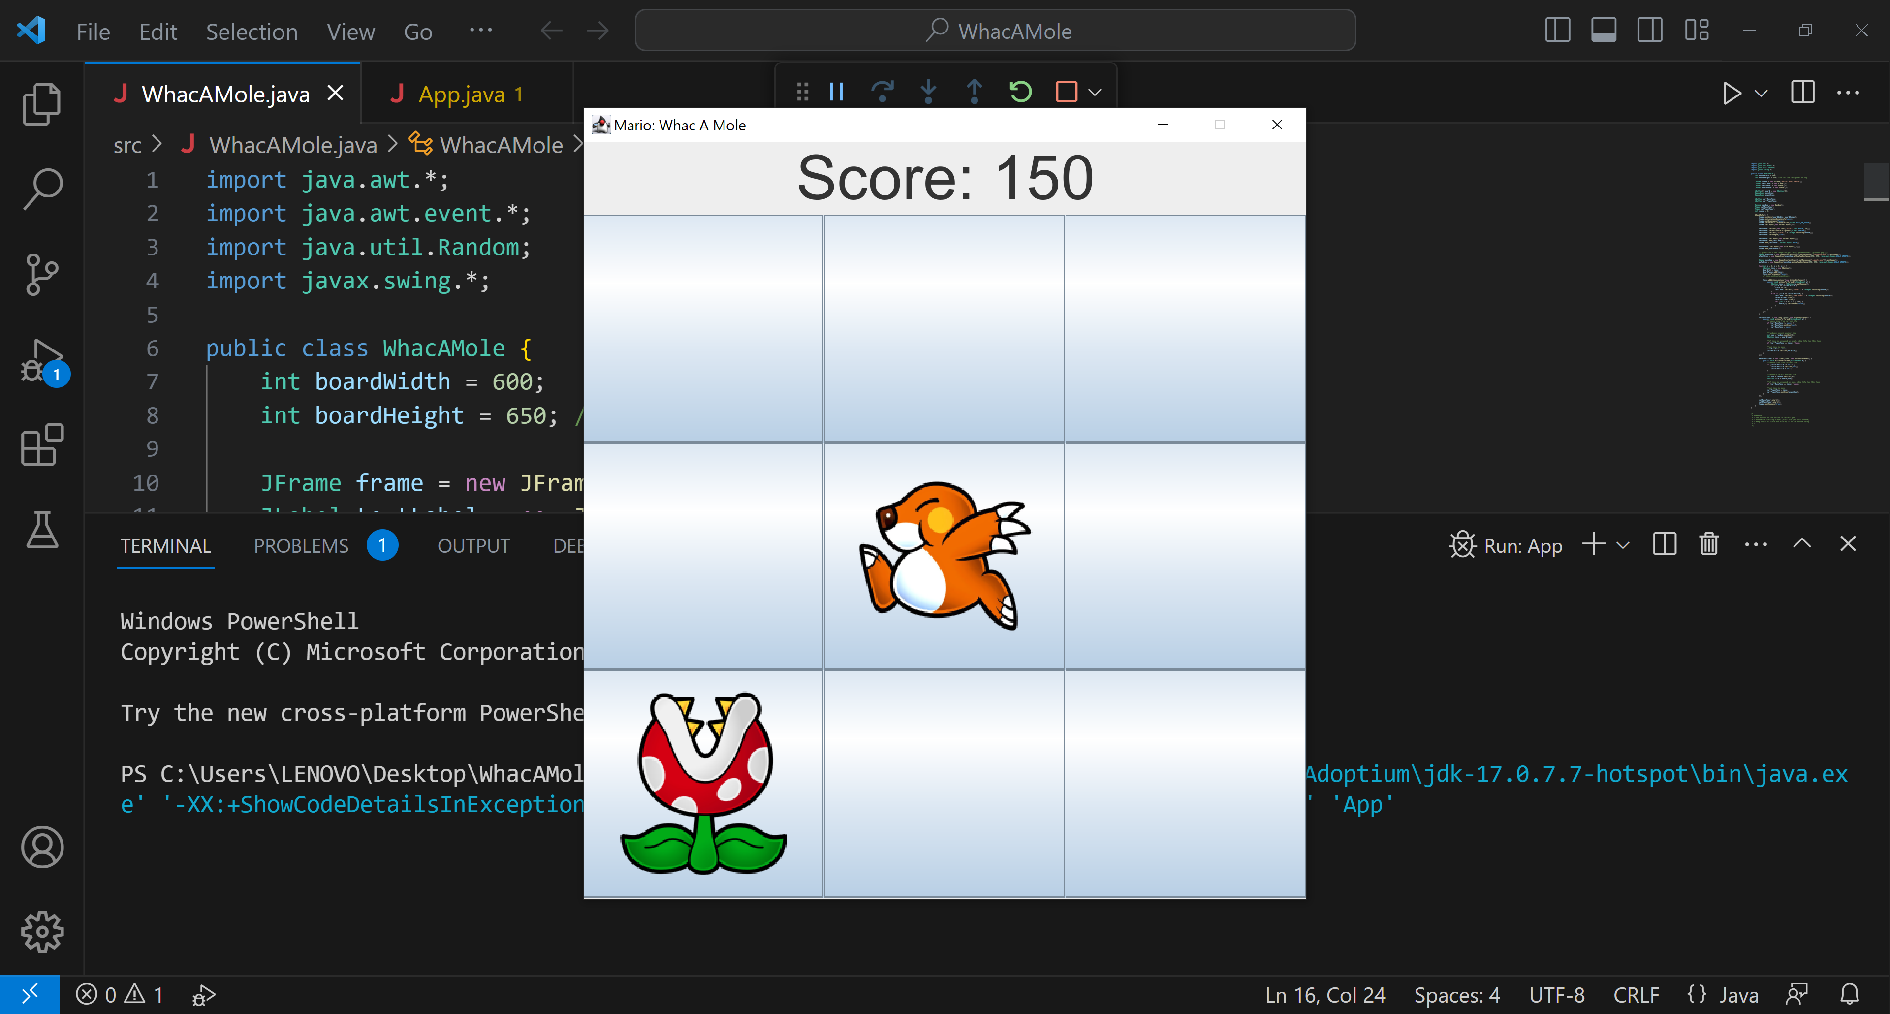
Task: Open the Selection menu
Action: click(x=252, y=32)
